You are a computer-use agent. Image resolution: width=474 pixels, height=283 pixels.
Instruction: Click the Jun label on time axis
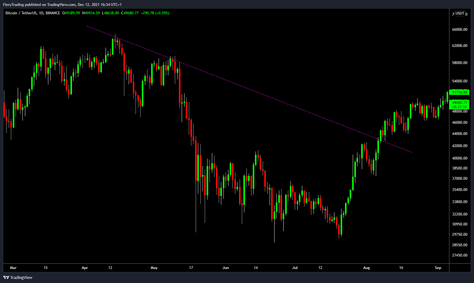(226, 267)
